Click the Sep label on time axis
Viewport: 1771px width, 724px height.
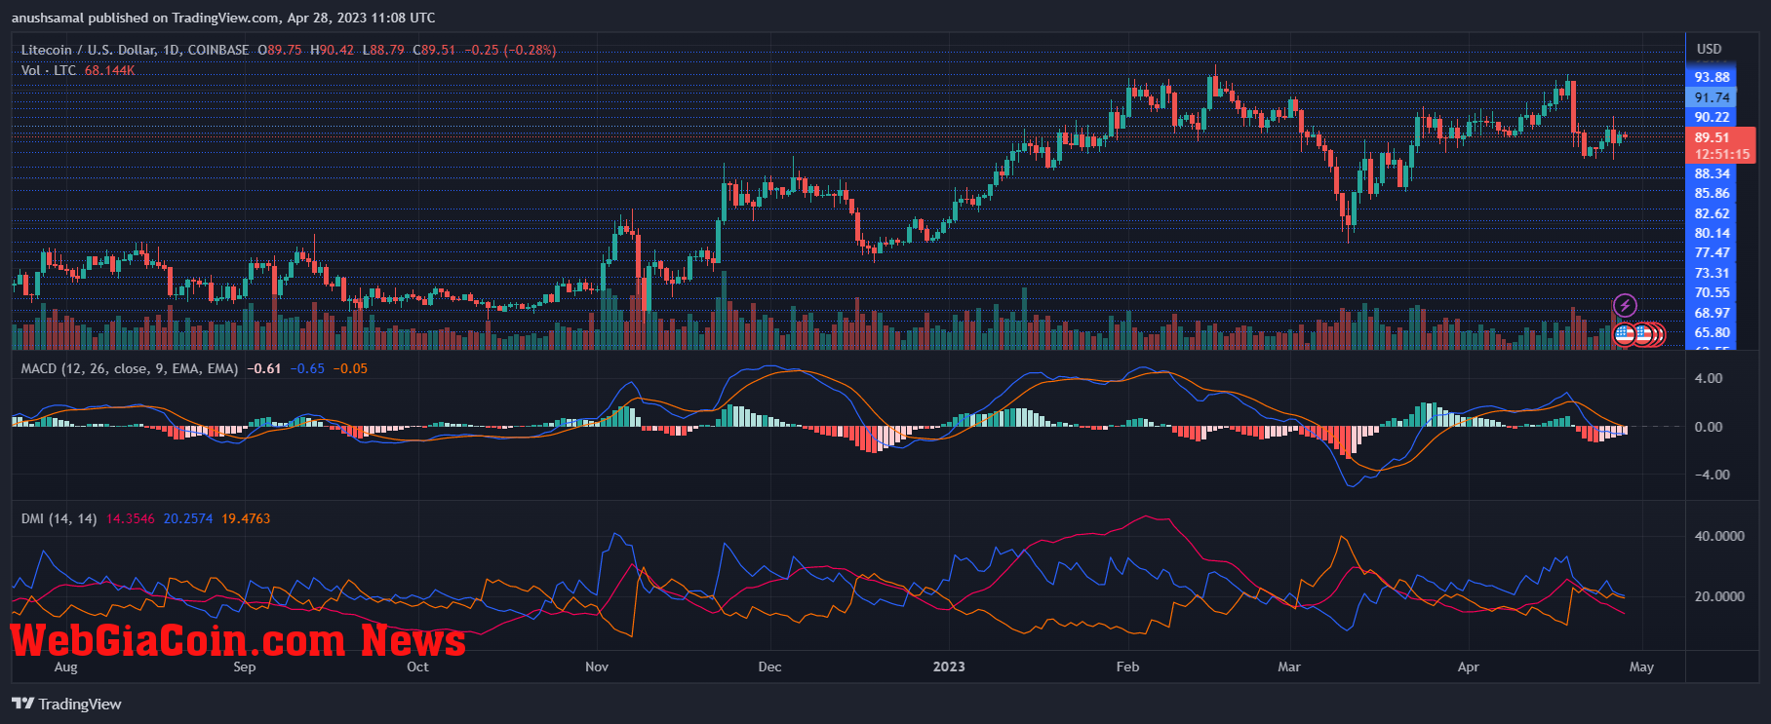(244, 667)
